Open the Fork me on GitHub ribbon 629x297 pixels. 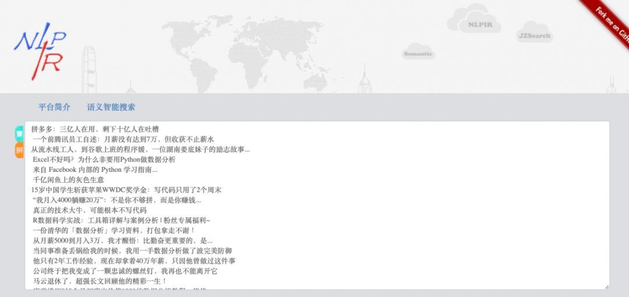pos(609,23)
